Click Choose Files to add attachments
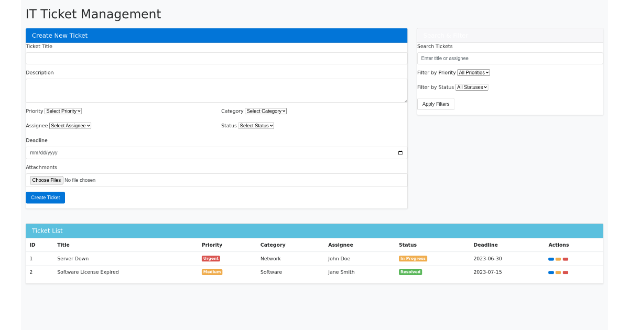629x330 pixels. point(46,180)
